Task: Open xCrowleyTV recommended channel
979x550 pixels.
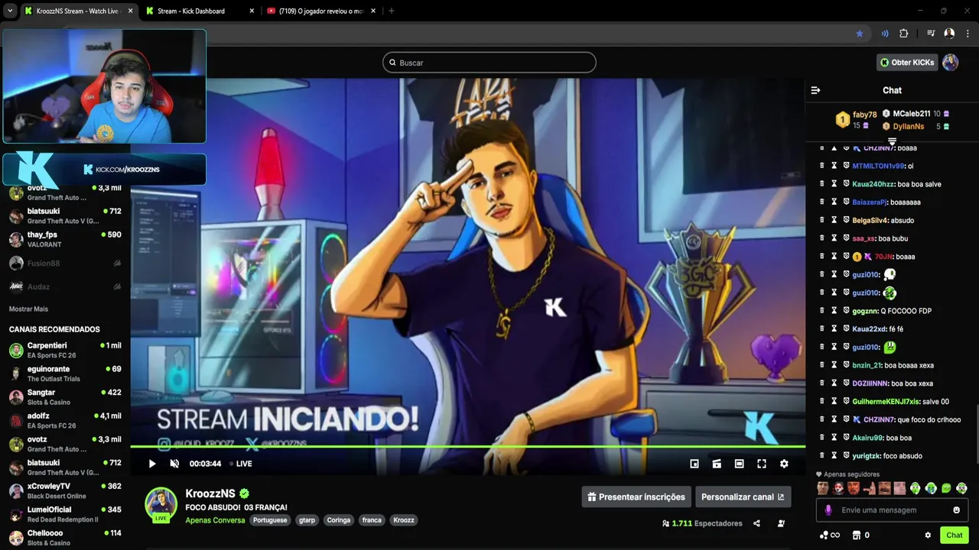Action: (x=65, y=490)
